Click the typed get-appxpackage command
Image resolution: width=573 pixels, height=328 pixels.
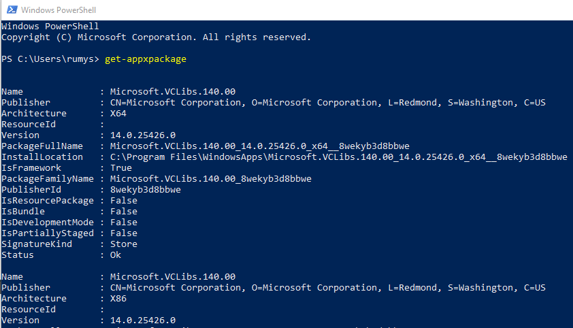click(146, 59)
